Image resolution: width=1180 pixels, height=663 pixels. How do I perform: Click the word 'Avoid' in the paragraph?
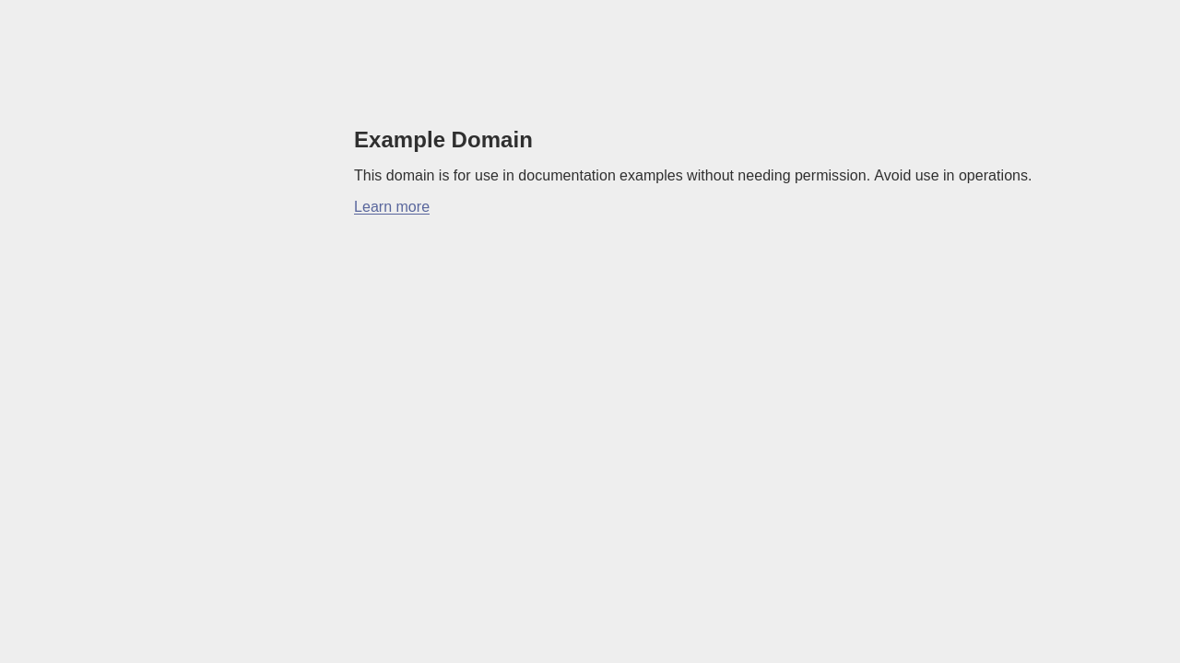coord(892,176)
